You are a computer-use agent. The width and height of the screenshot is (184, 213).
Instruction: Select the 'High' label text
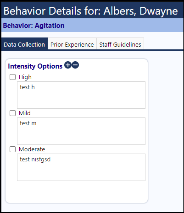click(x=25, y=77)
